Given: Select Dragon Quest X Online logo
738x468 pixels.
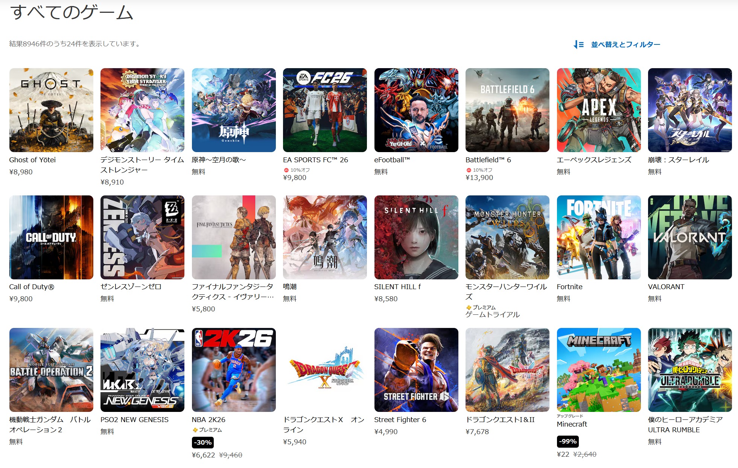Looking at the screenshot, I should tap(325, 370).
